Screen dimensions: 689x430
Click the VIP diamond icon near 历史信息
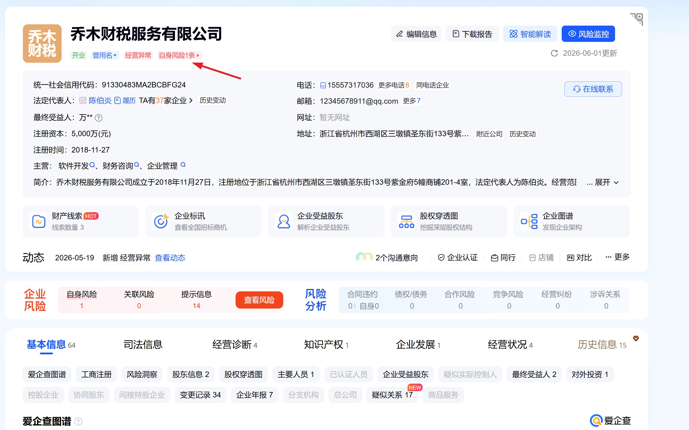pos(636,338)
